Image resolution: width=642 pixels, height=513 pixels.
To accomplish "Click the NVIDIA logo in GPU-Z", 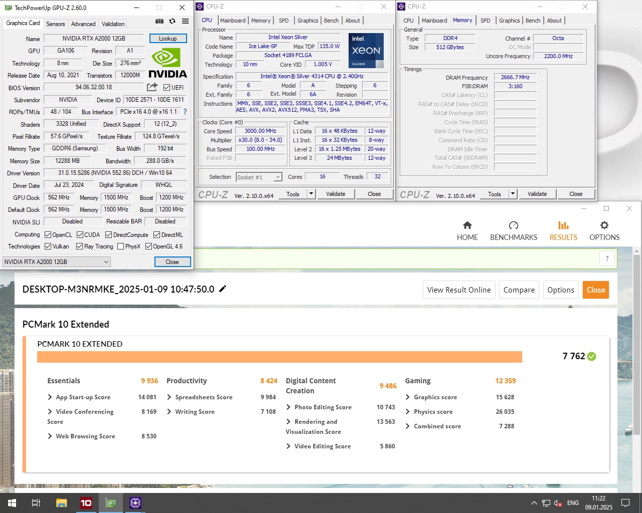I will 168,63.
